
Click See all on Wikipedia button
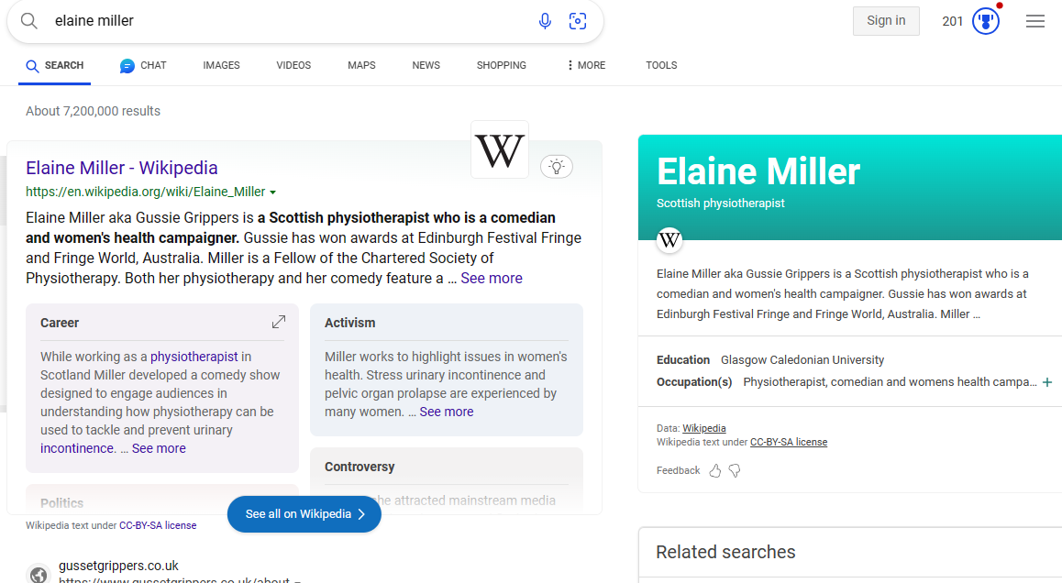point(304,514)
